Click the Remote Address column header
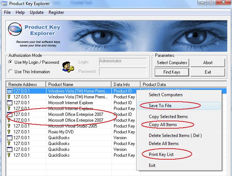232x176 pixels. coord(26,85)
